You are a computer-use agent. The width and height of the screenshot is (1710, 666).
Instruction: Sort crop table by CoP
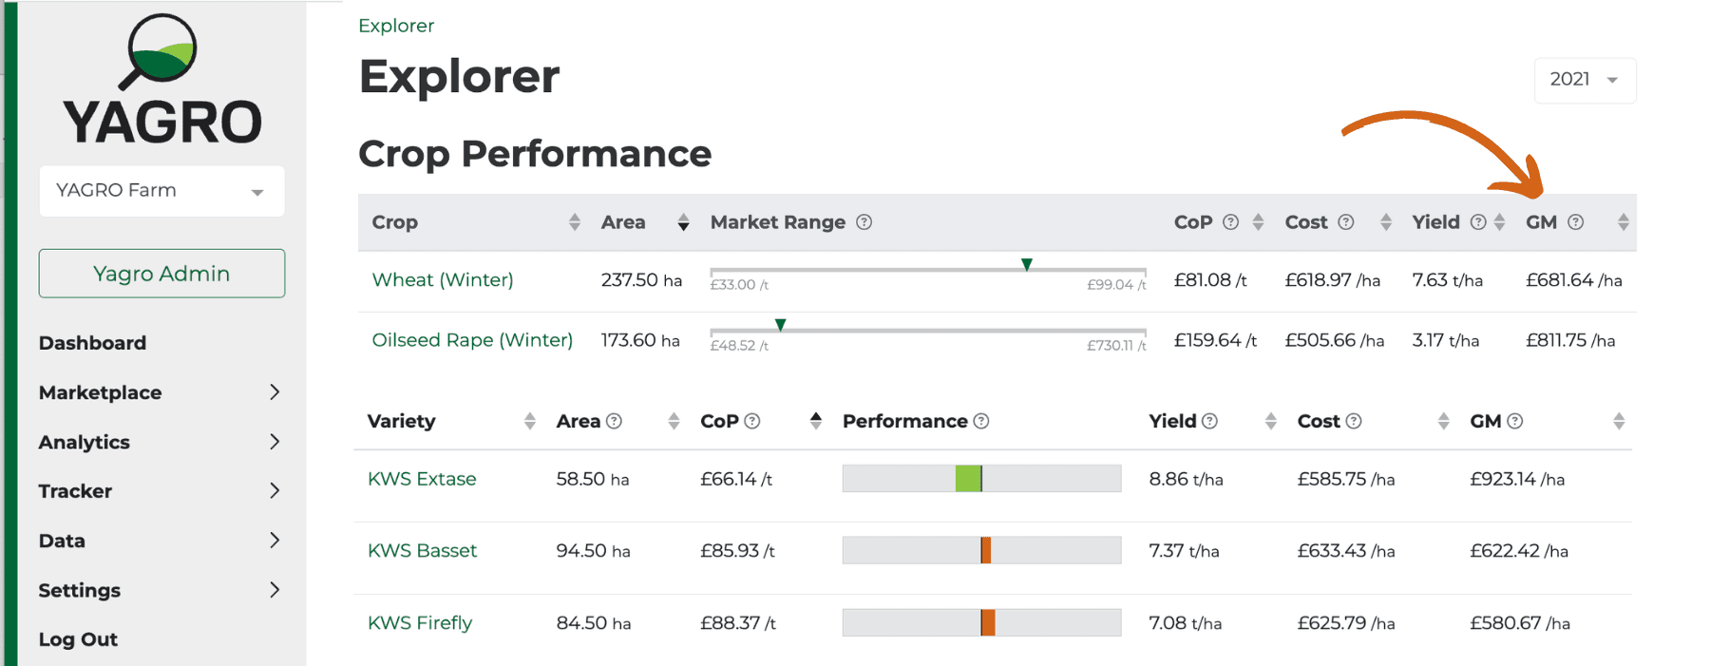point(1258,222)
